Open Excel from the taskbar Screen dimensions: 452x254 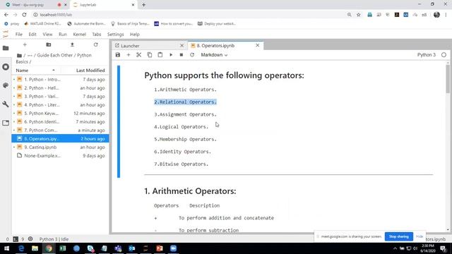point(63,248)
